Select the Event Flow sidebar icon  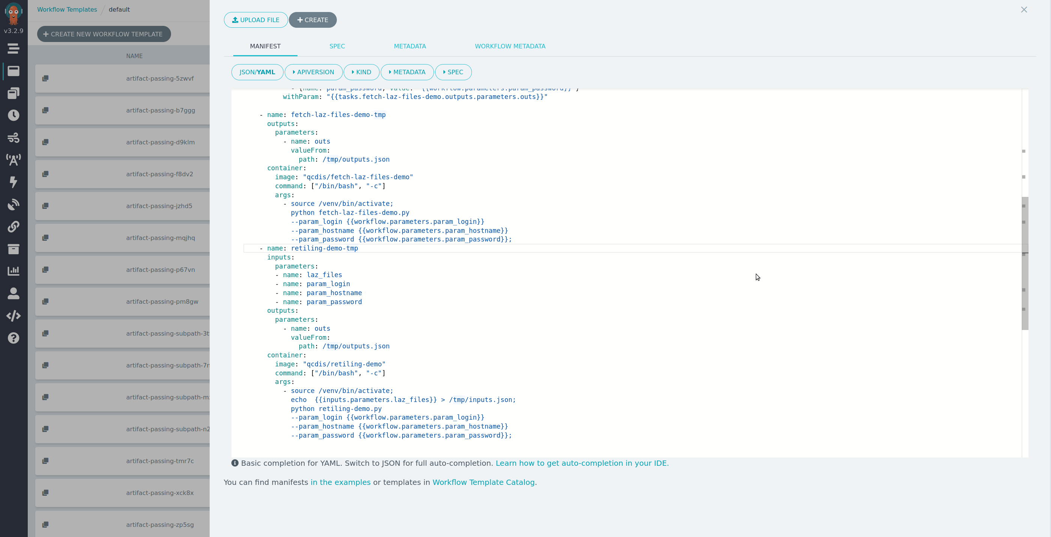click(x=14, y=138)
